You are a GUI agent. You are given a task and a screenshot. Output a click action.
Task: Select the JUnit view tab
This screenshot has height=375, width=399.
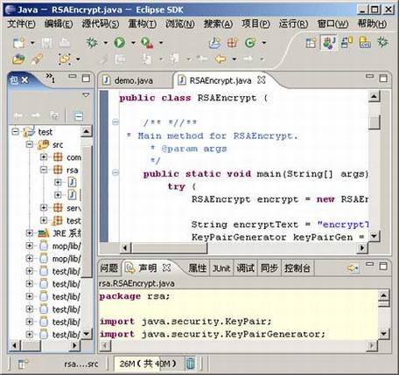point(221,268)
